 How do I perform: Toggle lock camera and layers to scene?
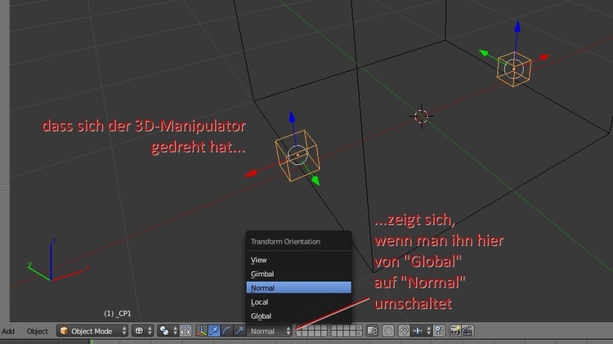(x=372, y=331)
